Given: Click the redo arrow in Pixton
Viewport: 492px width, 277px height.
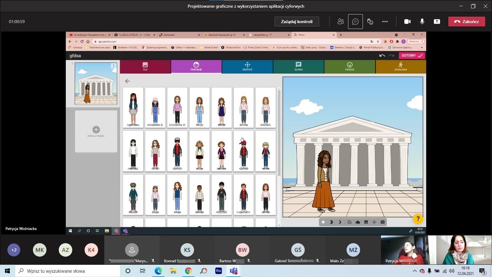Looking at the screenshot, I should click(x=391, y=56).
